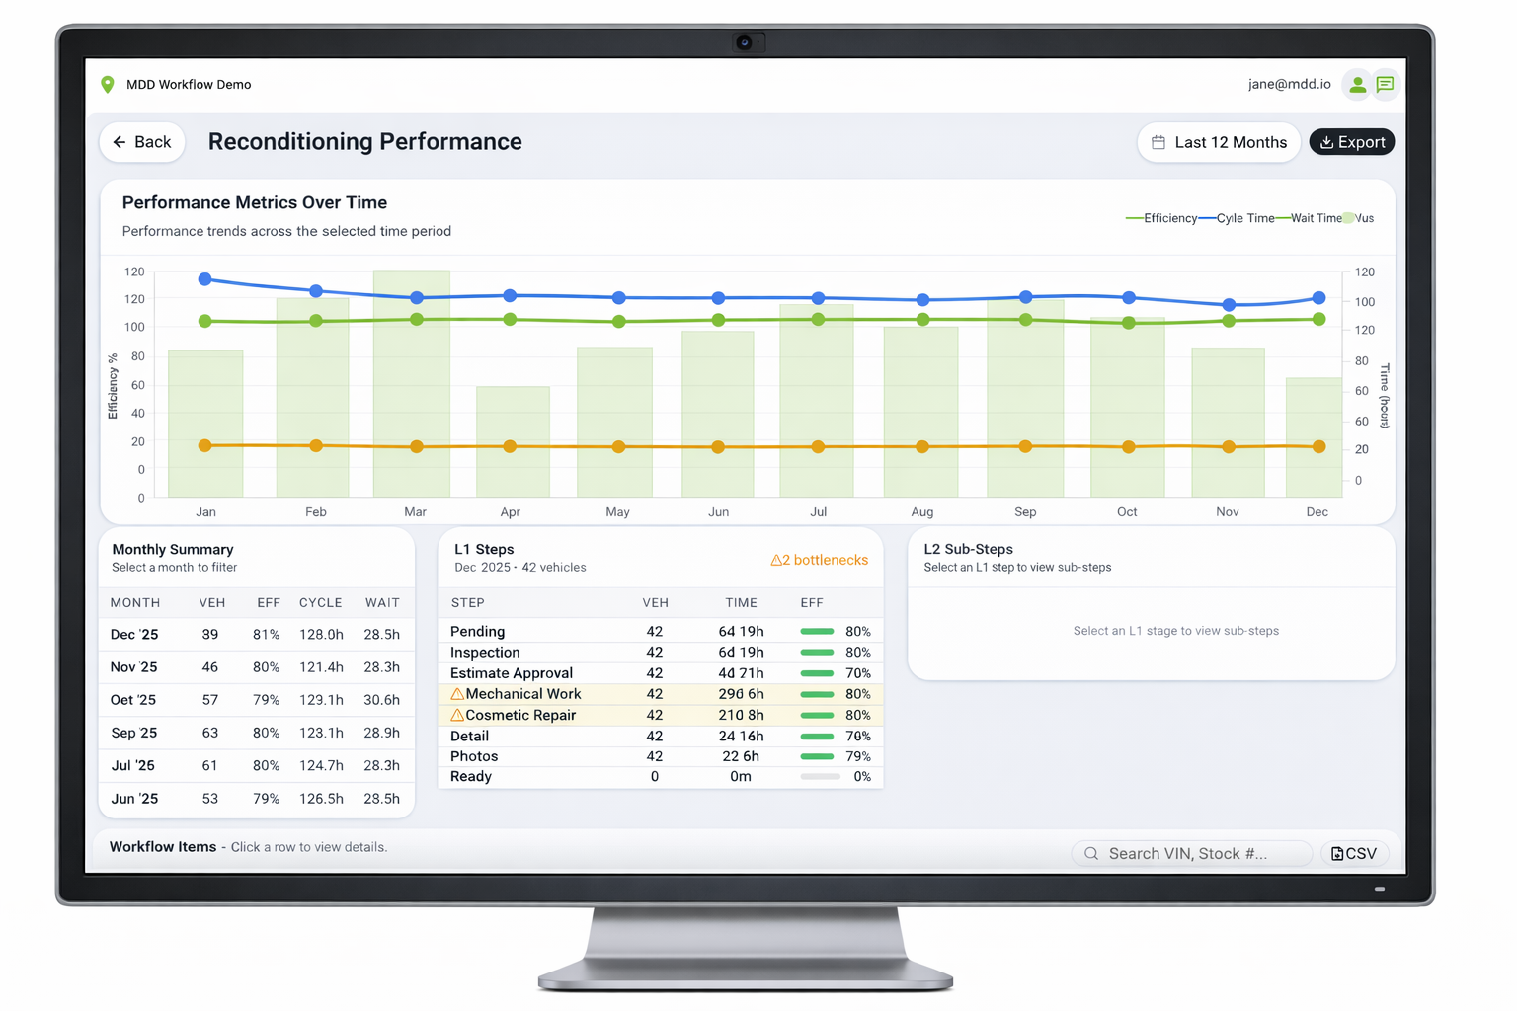Click the Search VIN, Stock # input field

(x=1195, y=853)
